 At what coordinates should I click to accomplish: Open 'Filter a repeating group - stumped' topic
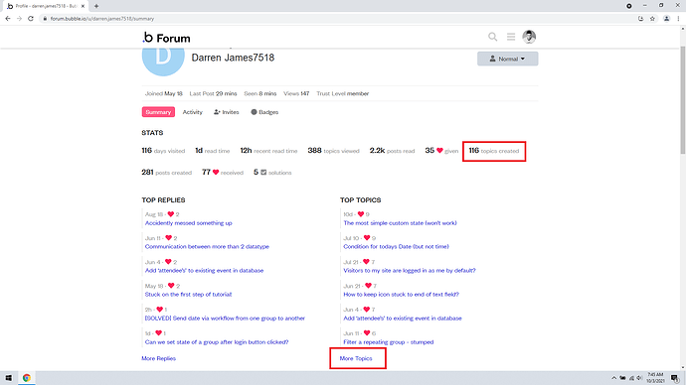coord(389,342)
